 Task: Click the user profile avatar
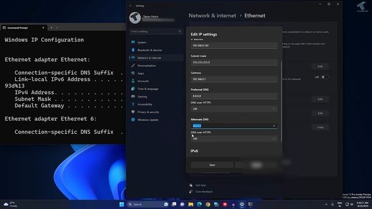135,18
